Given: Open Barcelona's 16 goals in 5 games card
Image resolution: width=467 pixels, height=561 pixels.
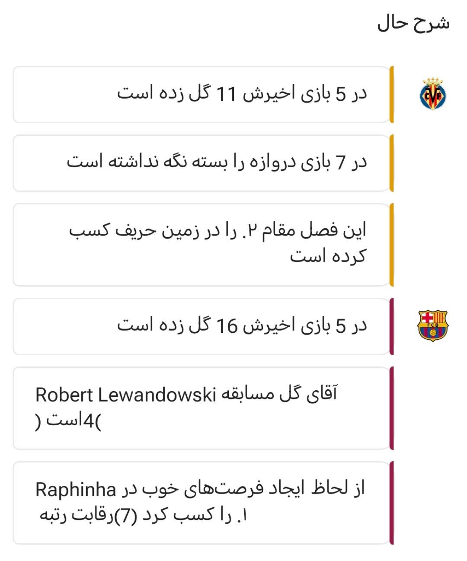Looking at the screenshot, I should click(202, 326).
